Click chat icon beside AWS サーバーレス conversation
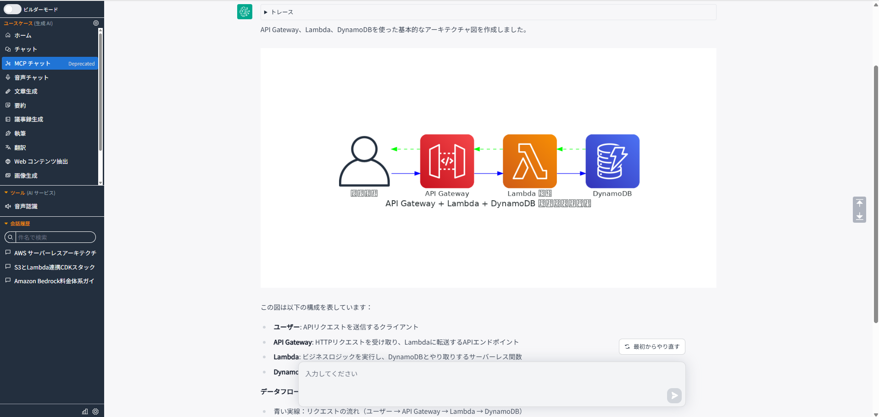 pyautogui.click(x=8, y=252)
